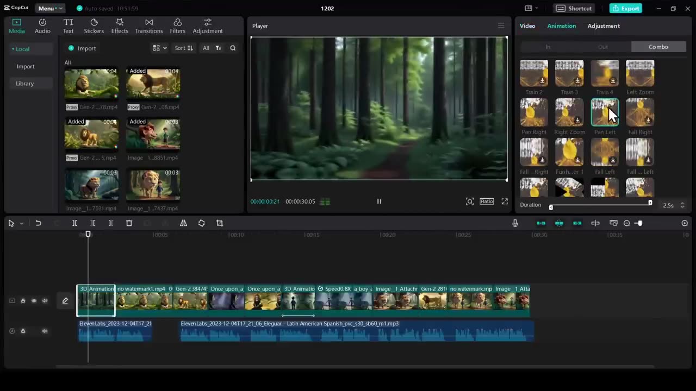Click the crop tool icon
The image size is (696, 391).
(x=220, y=223)
